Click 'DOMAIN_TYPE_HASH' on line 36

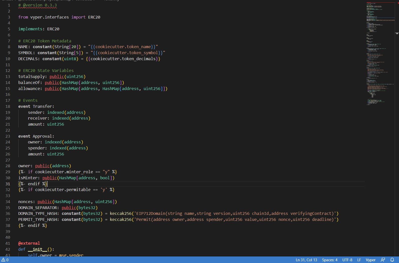pos(38,213)
